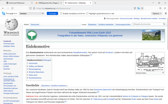Open the Diskussion tab
The width and height of the screenshot is (168, 104).
[x=35, y=24]
